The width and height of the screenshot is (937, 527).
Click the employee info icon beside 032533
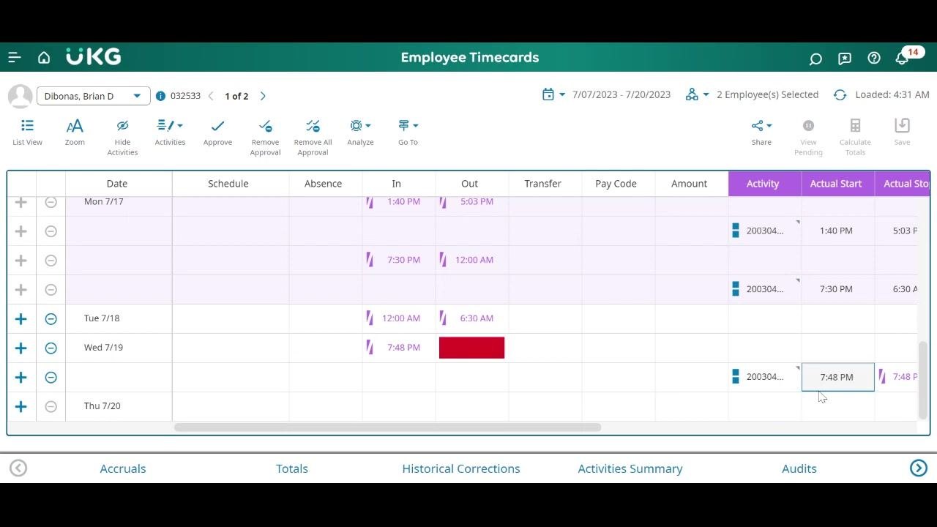click(x=161, y=96)
